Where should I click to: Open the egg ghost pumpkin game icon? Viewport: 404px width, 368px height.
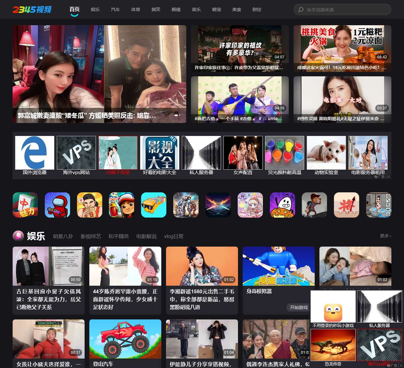click(x=282, y=205)
